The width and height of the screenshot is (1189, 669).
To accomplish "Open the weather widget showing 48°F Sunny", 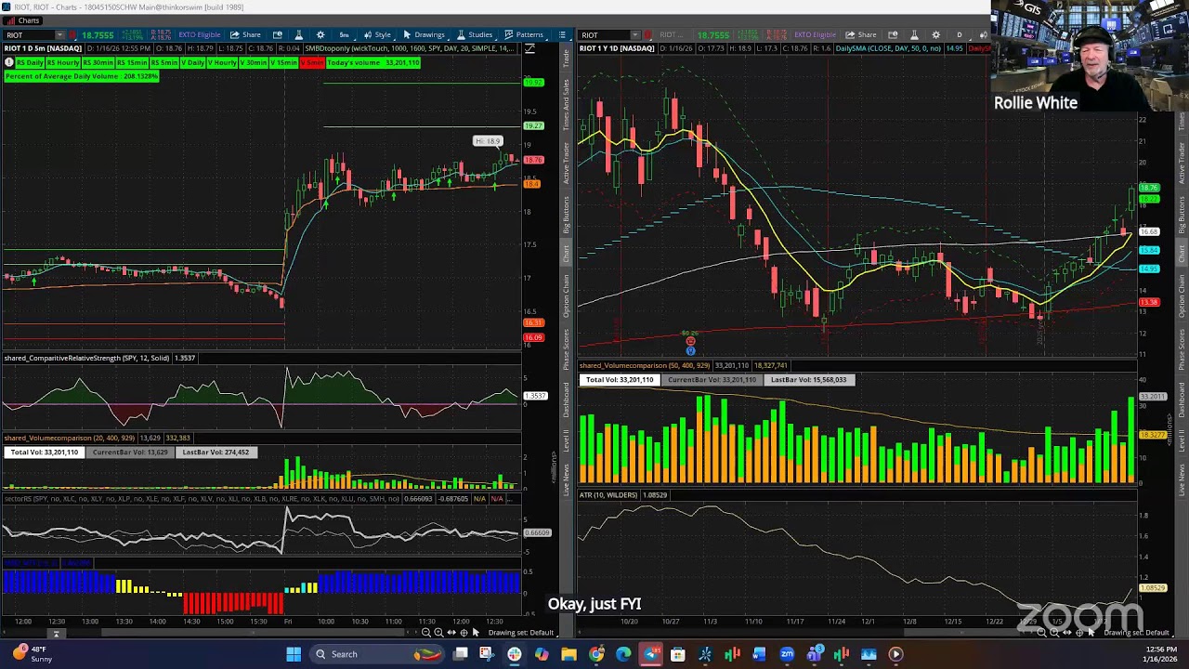I will coord(32,653).
